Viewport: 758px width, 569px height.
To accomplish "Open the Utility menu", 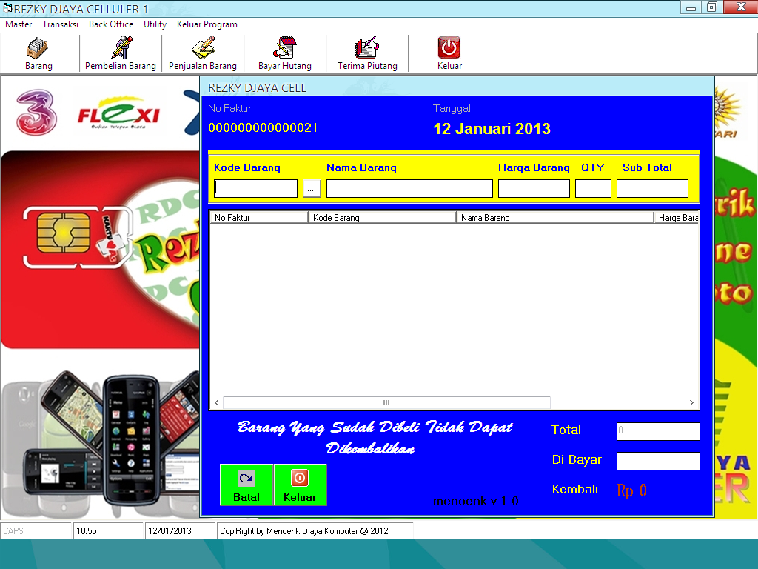I will [x=155, y=24].
